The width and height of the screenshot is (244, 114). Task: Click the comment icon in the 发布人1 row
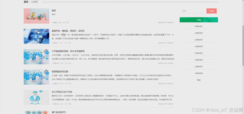click(x=69, y=43)
